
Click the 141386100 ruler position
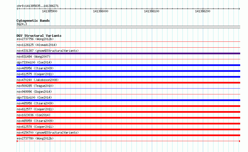pos(152,11)
